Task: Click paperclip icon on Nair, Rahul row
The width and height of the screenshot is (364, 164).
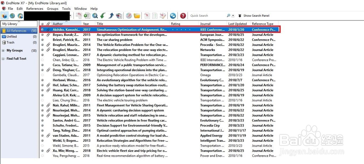Action: pyautogui.click(x=48, y=105)
